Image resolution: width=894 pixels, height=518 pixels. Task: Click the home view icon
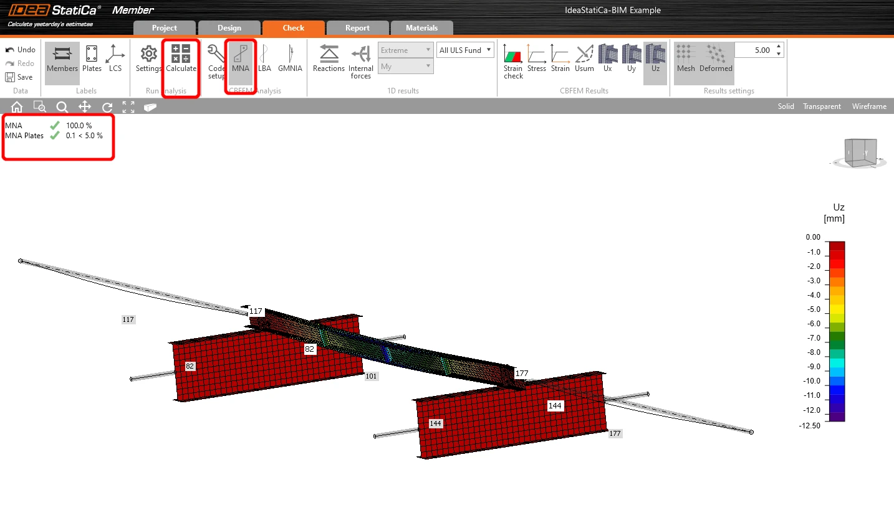pos(17,106)
